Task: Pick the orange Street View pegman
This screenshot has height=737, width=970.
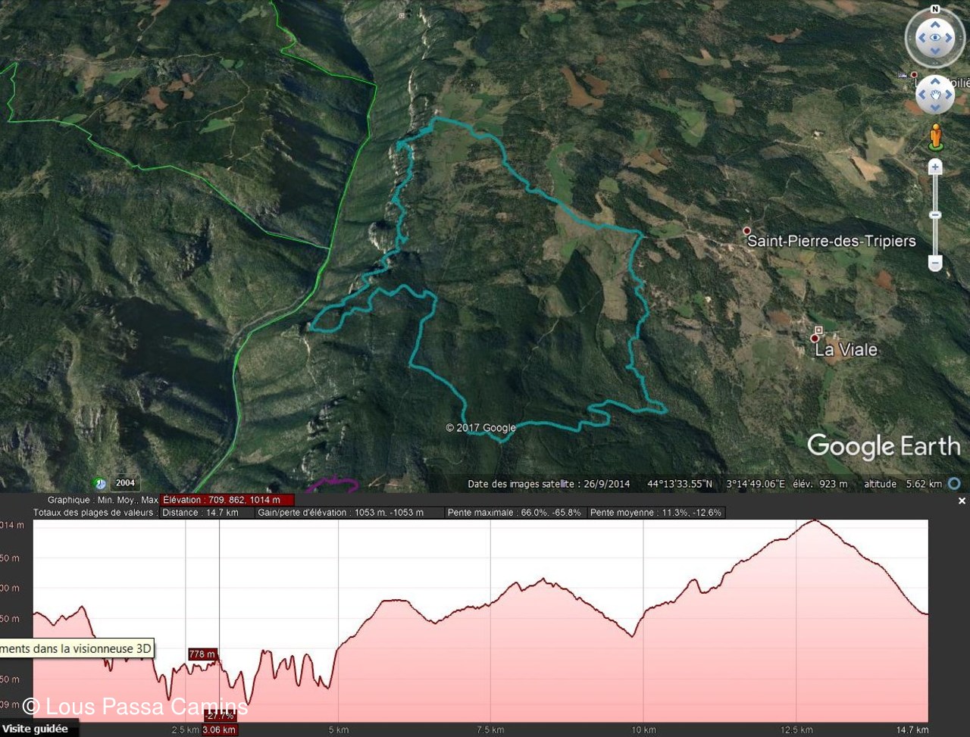Action: 935,137
